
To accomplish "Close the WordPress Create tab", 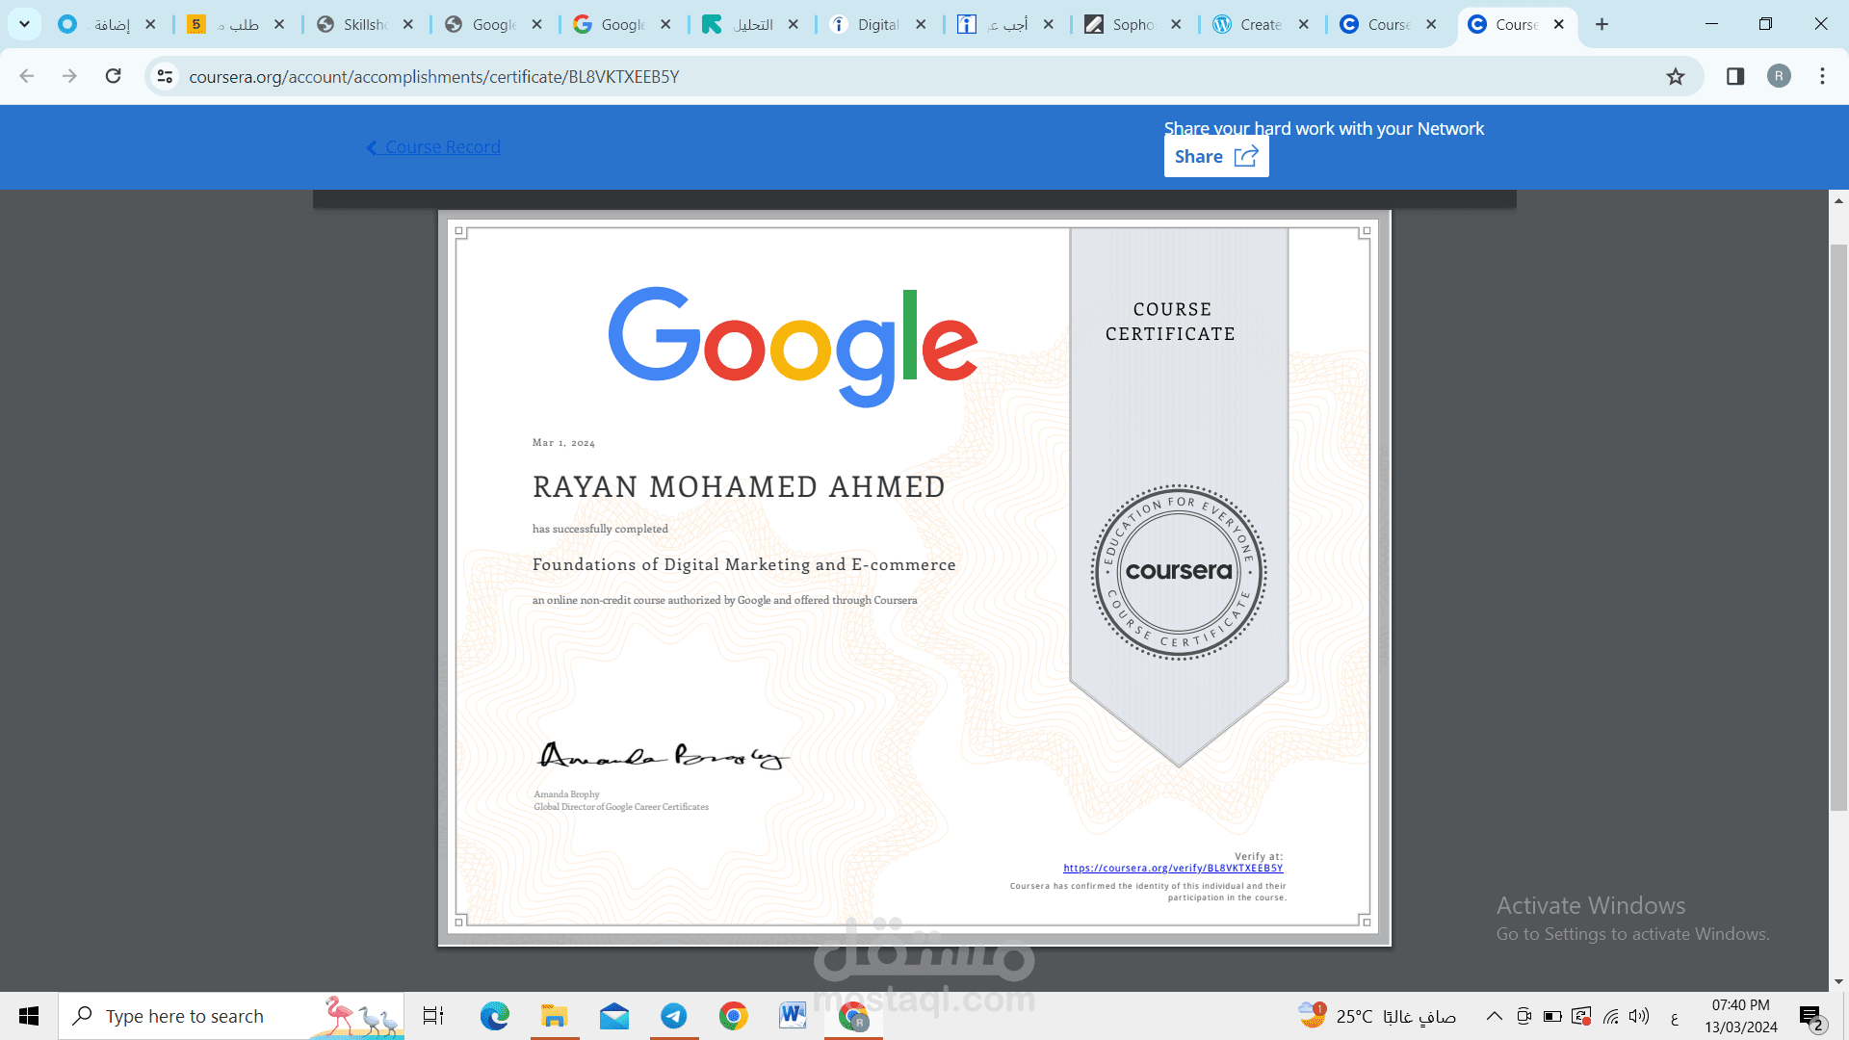I will (x=1304, y=24).
